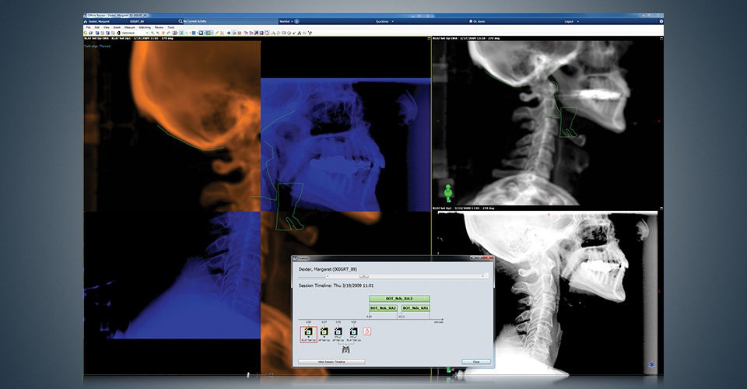The image size is (747, 389).
Task: Click the green patient orientation figure icon
Action: [448, 192]
